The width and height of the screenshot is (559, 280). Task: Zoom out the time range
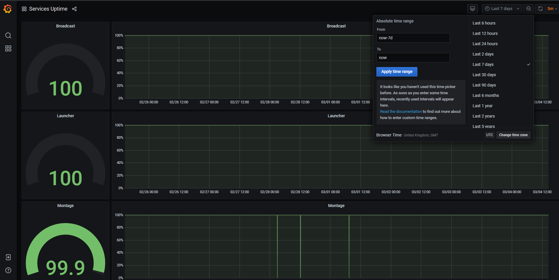(529, 9)
